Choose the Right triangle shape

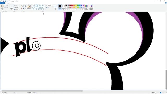(x=33, y=7)
